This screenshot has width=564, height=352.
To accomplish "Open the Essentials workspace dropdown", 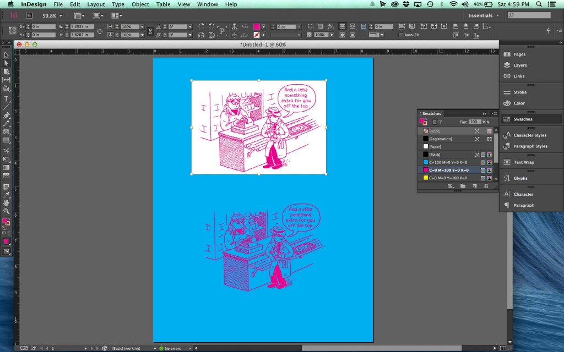I will [483, 15].
